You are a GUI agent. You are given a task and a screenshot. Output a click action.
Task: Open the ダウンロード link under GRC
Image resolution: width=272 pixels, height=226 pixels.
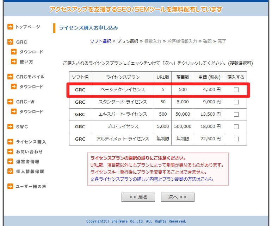click(x=31, y=52)
